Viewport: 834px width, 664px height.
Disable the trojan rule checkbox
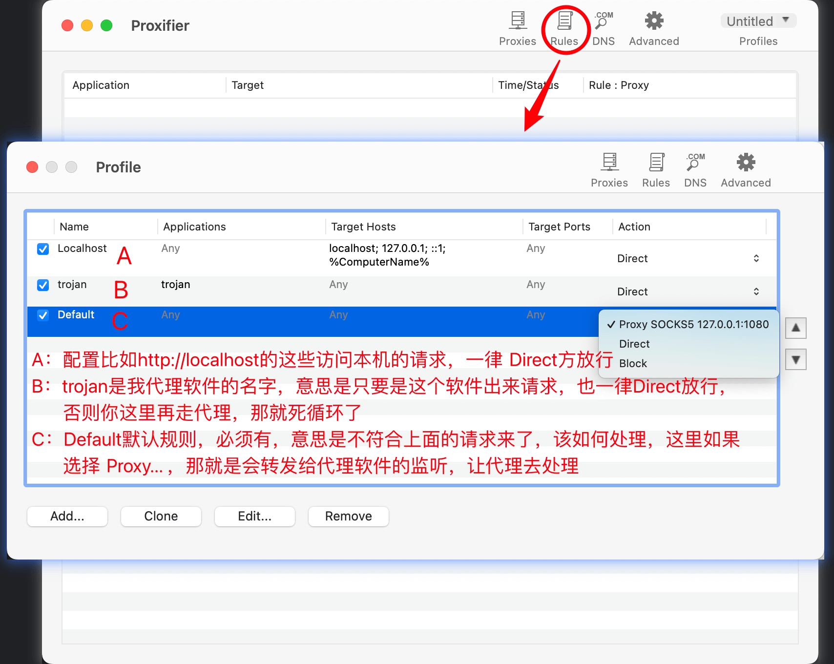click(43, 285)
